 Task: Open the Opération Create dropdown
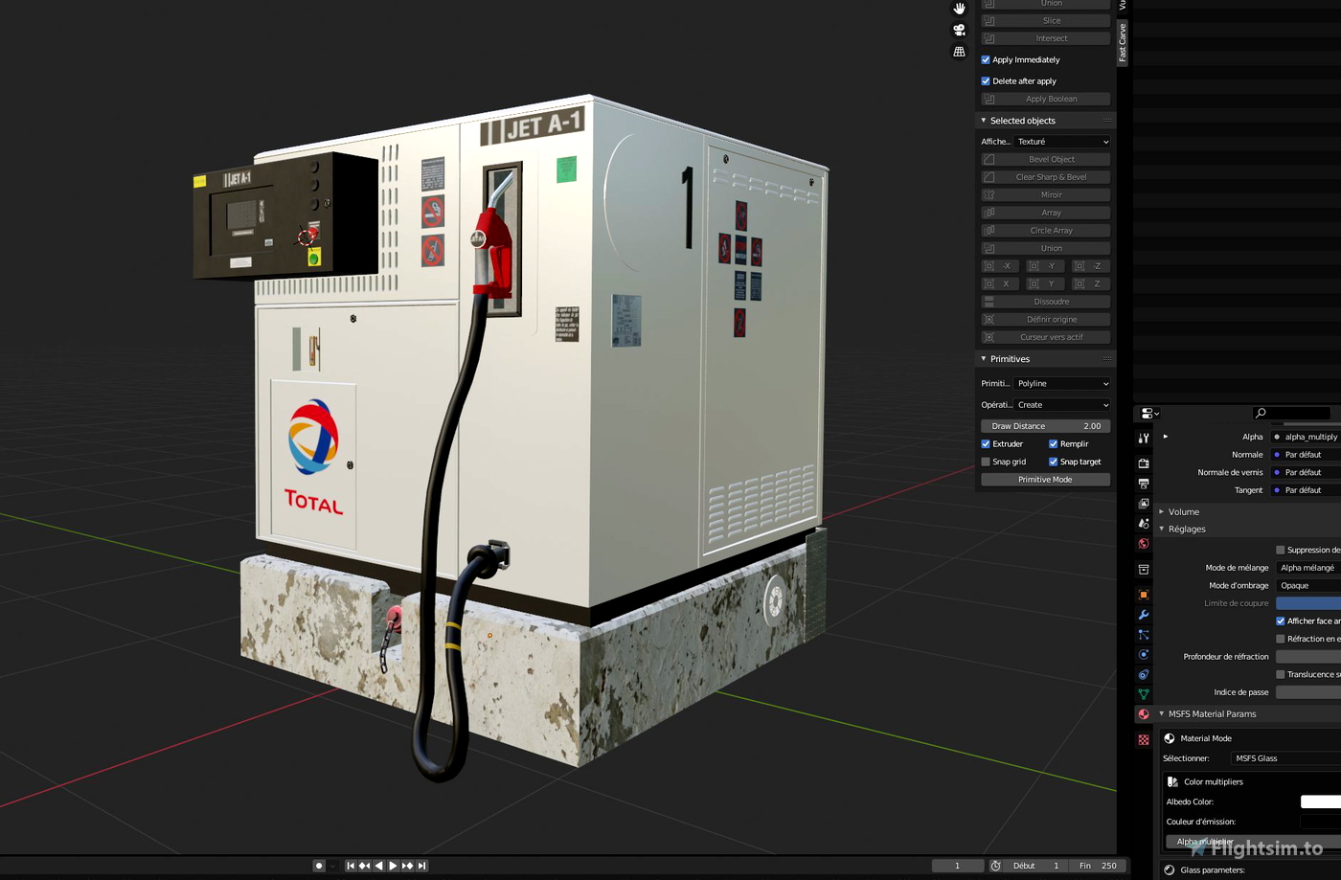[1062, 405]
